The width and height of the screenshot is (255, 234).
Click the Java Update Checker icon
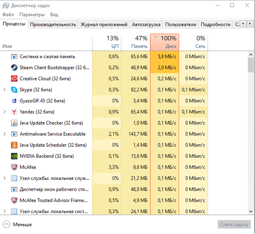(x=14, y=123)
